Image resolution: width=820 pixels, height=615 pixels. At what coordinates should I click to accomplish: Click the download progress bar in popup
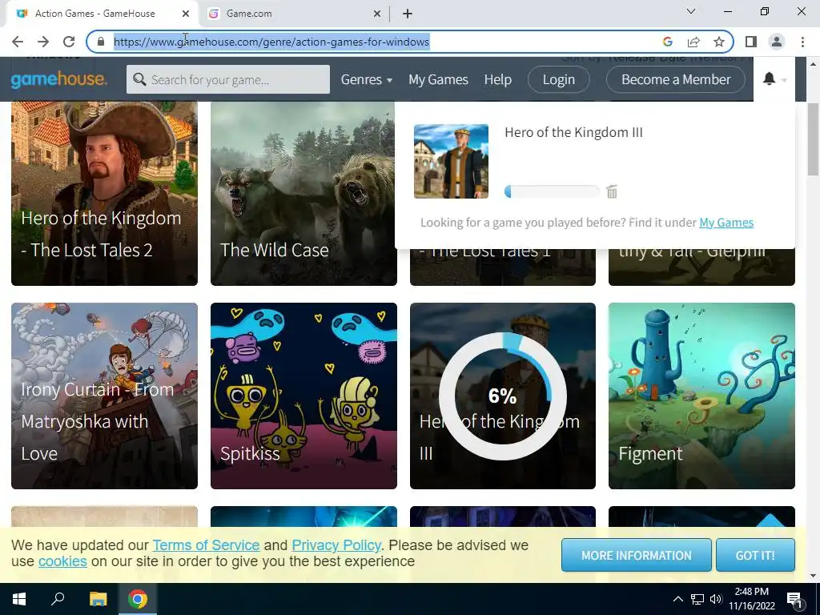click(552, 191)
